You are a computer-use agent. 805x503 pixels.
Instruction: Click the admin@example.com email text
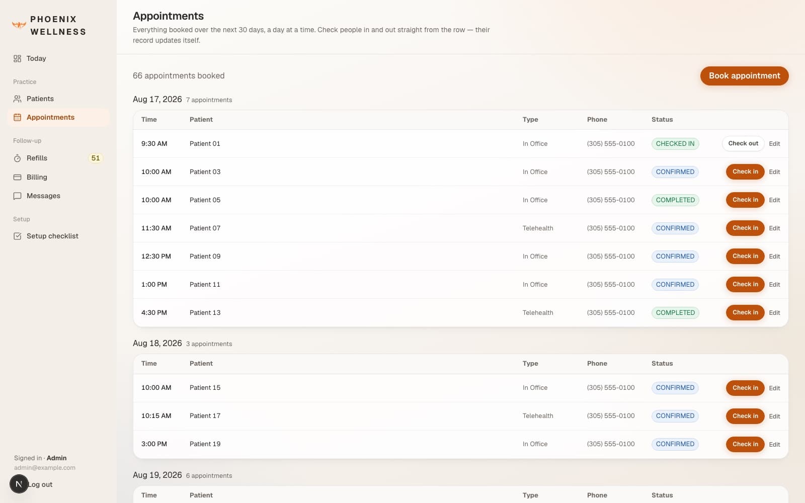(x=45, y=467)
